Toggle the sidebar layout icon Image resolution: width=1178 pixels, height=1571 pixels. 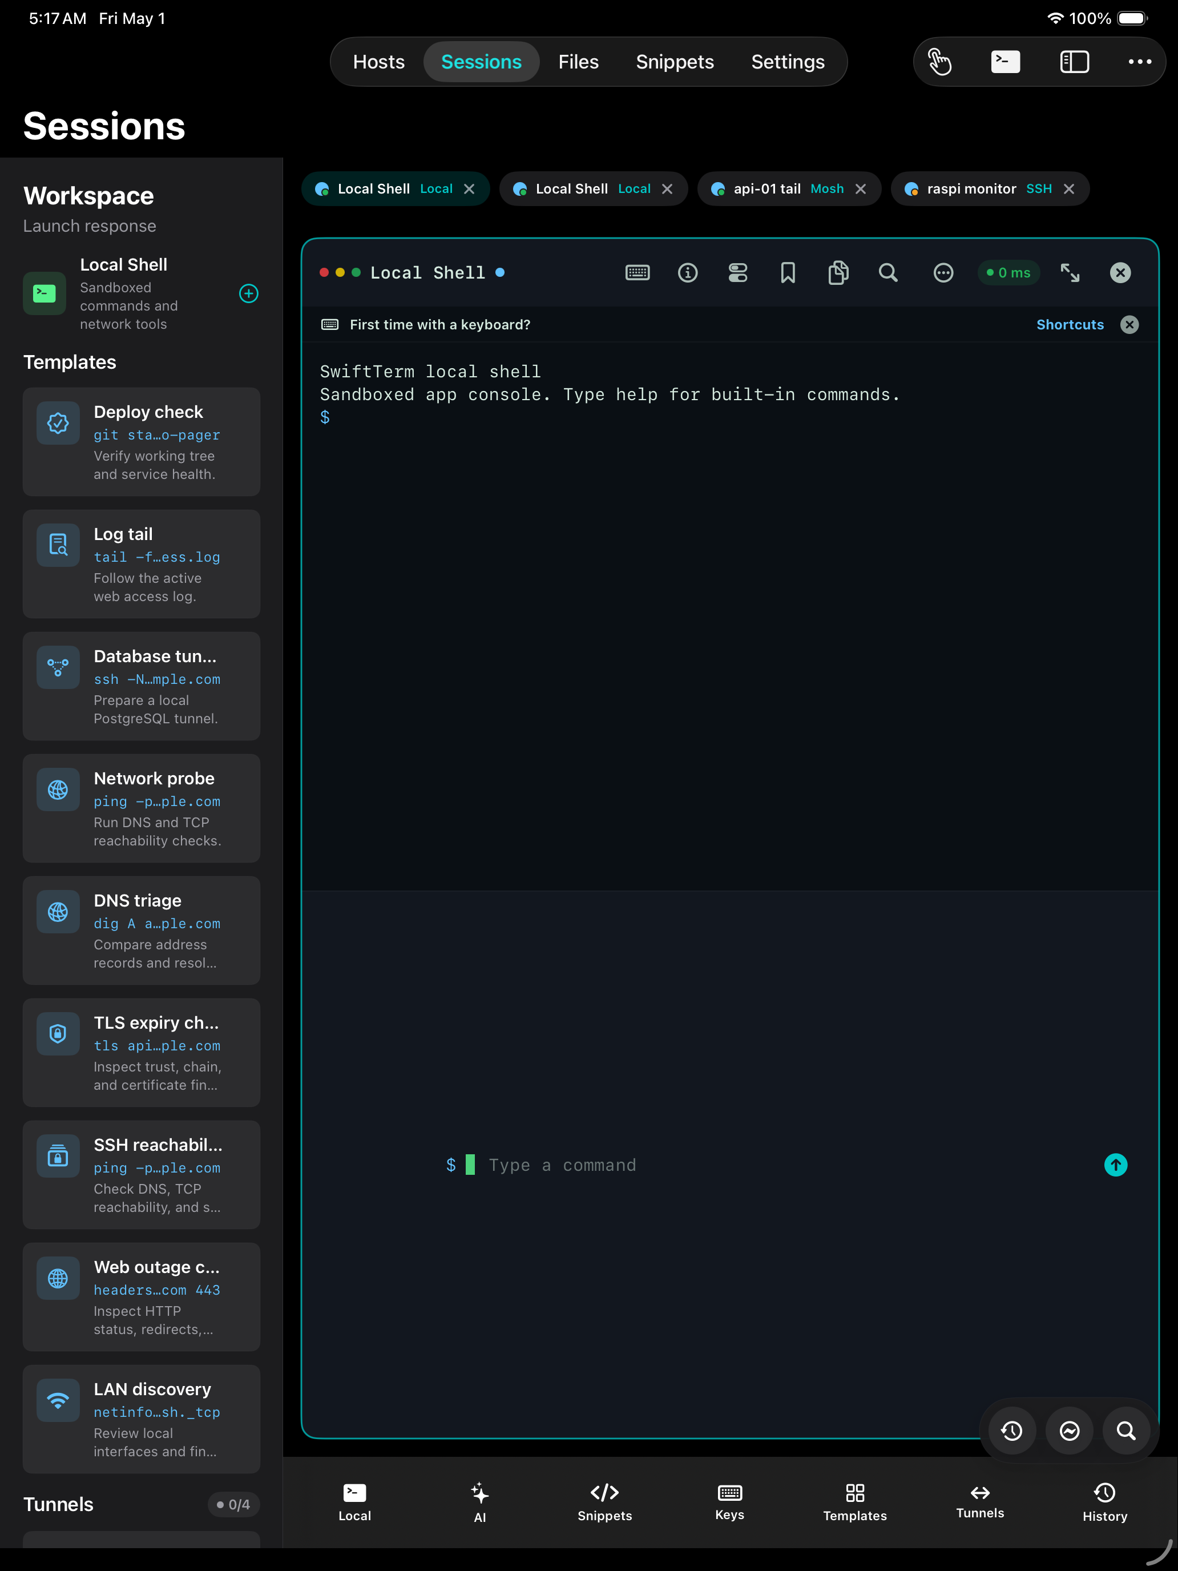click(x=1074, y=62)
